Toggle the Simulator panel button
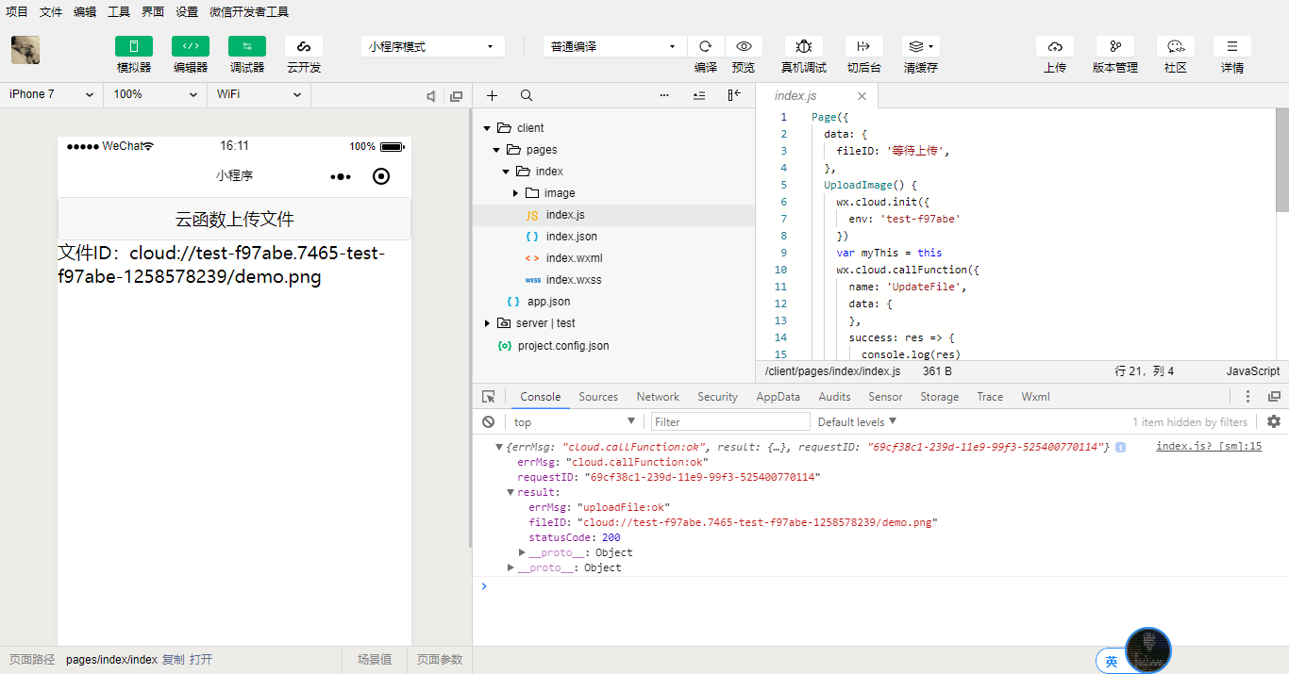 [134, 46]
